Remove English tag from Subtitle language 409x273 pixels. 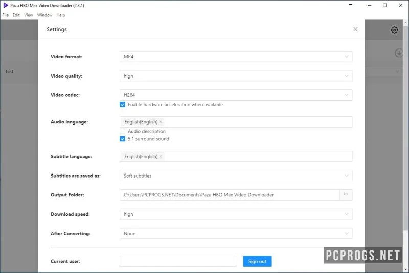pyautogui.click(x=161, y=157)
